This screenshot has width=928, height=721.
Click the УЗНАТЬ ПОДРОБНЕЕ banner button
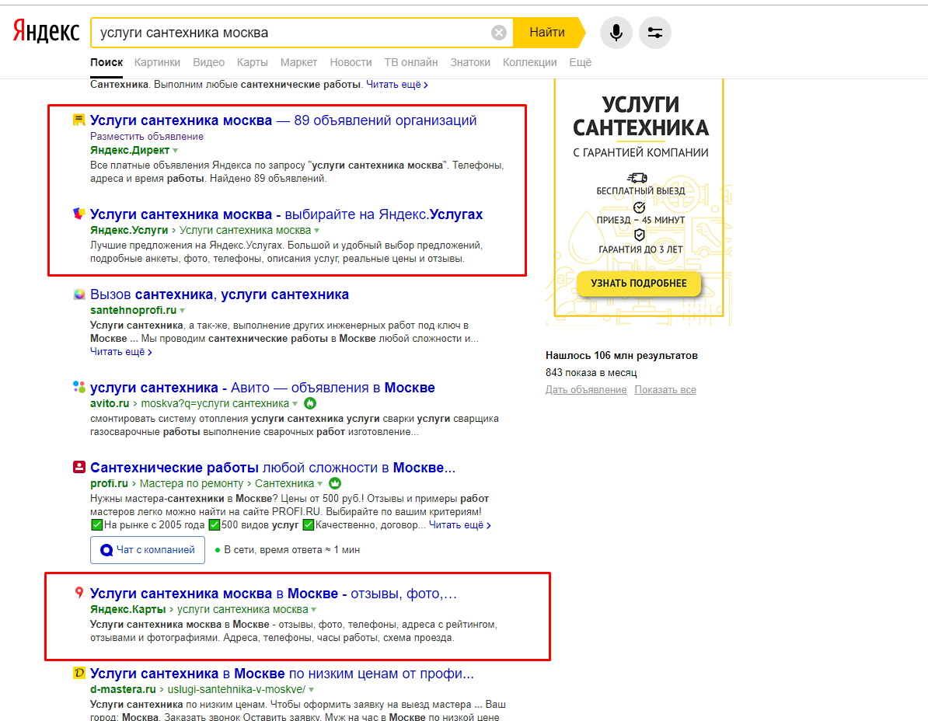click(639, 284)
